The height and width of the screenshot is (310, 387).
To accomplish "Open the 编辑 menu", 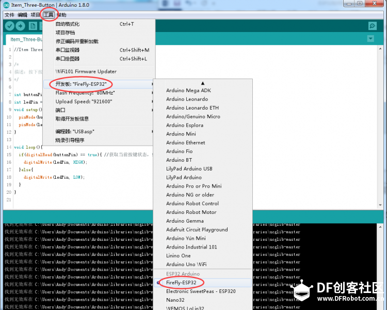I will pyautogui.click(x=23, y=15).
